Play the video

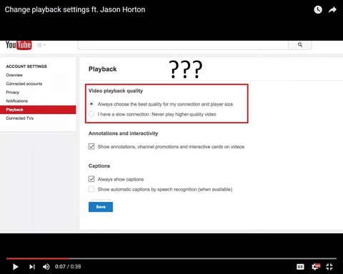[16, 267]
